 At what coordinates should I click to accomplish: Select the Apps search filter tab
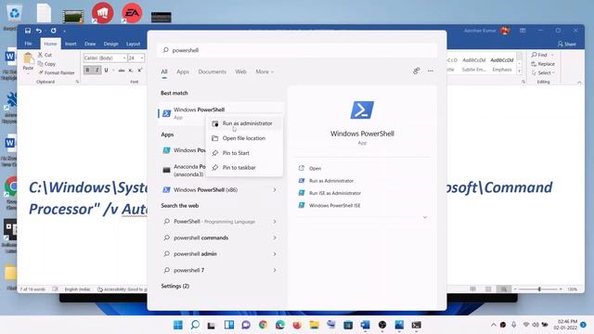[x=183, y=71]
